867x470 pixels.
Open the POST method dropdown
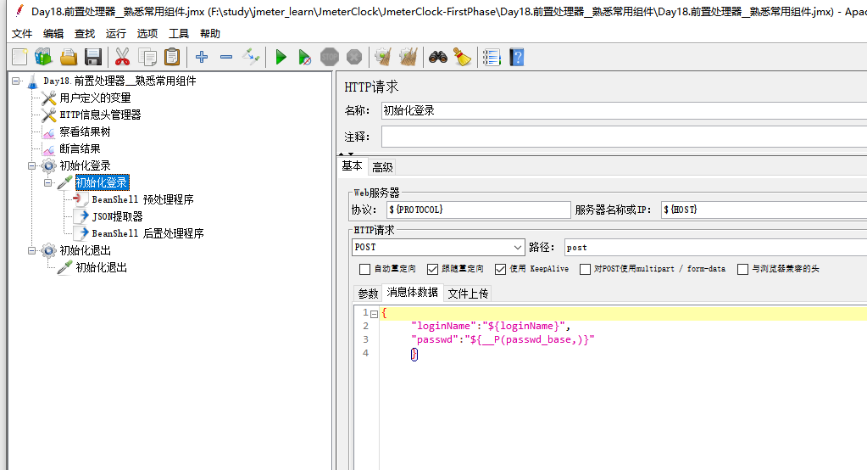tap(517, 247)
